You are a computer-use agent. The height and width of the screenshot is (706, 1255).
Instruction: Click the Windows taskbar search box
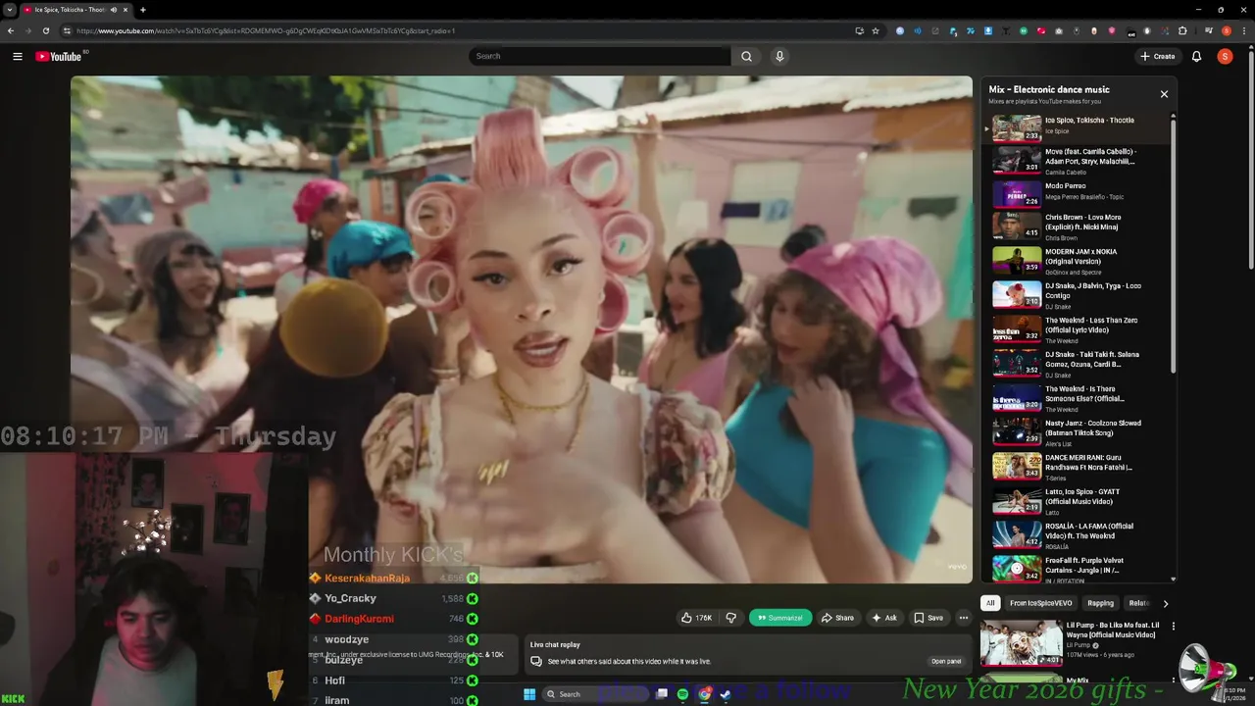click(x=594, y=694)
